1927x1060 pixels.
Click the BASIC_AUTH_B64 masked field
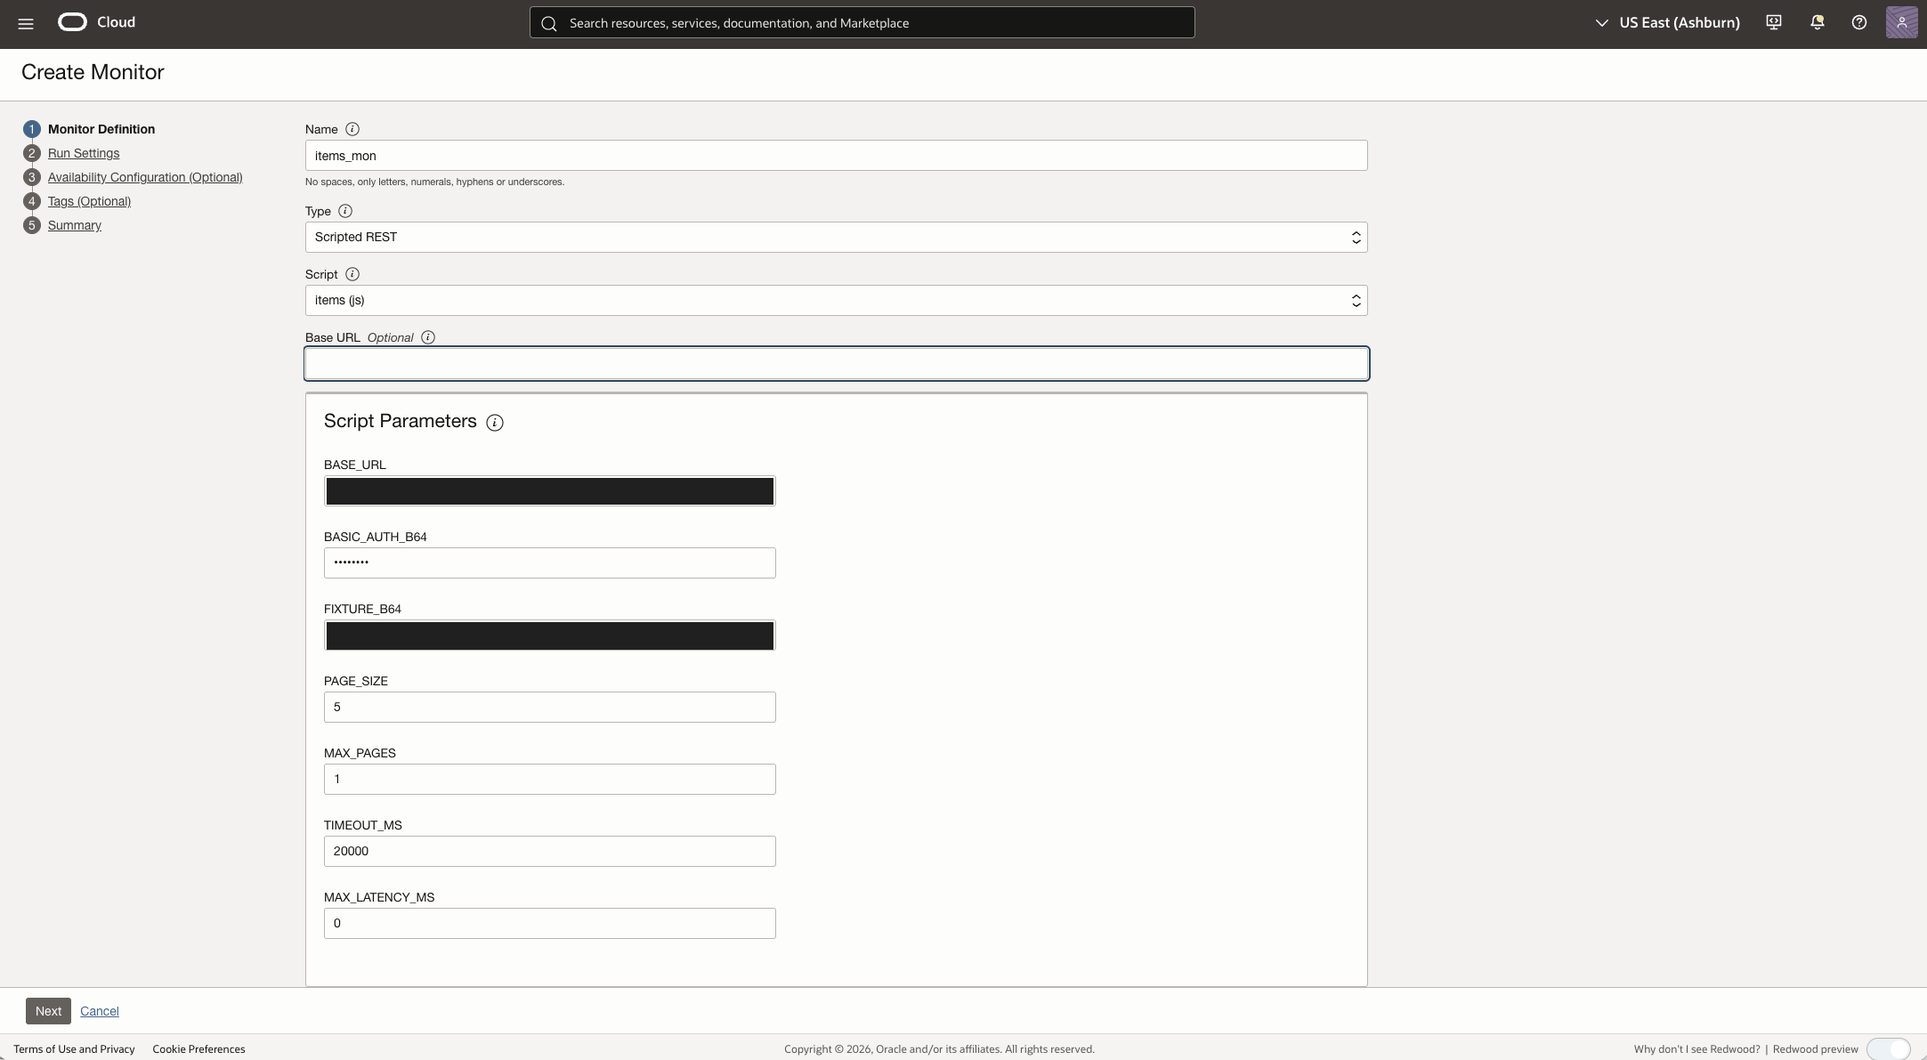point(549,563)
